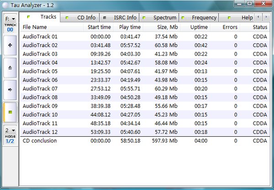This screenshot has height=190, width=274.
Task: Maximize the Tau Analyzer window
Action: (249, 4)
